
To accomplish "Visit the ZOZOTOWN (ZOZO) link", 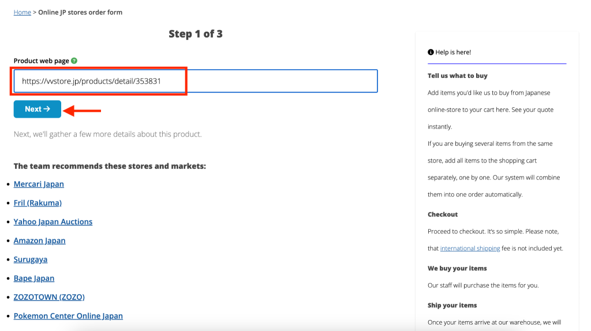I will [49, 297].
